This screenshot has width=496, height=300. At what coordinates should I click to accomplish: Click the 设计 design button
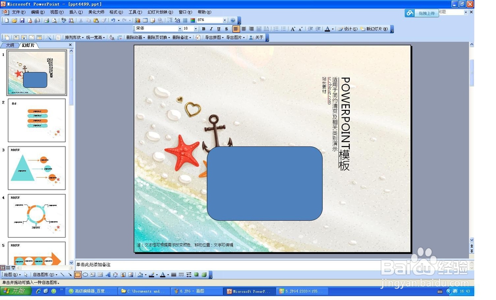coord(348,29)
